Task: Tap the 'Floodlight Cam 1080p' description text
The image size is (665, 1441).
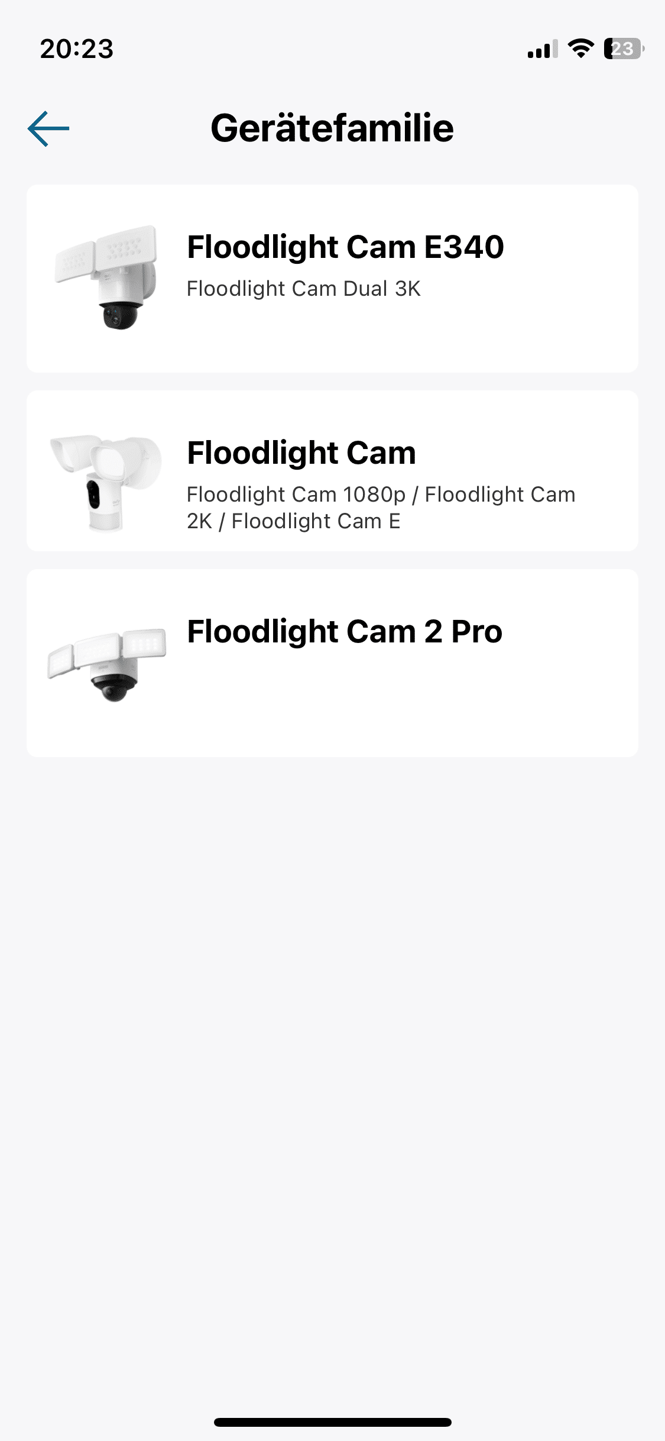Action: click(x=296, y=495)
